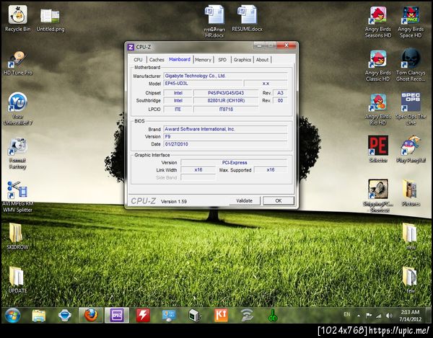Click OK to close CPU-Z
The image size is (433, 338).
coord(278,200)
